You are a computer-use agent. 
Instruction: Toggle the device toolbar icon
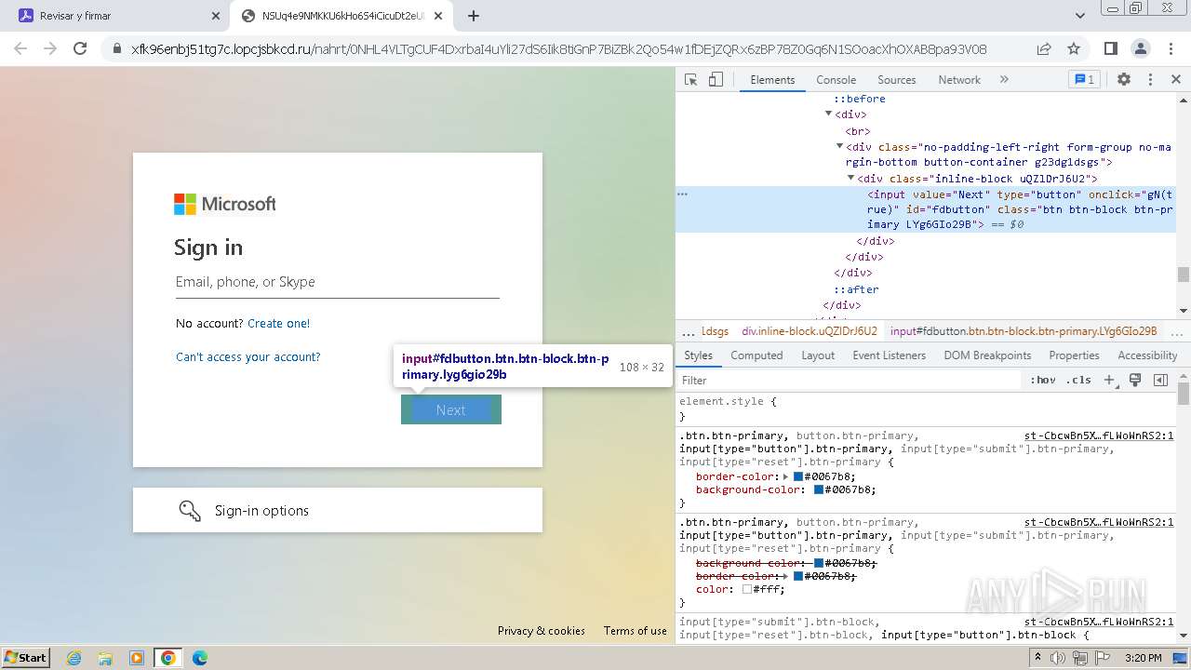(716, 80)
